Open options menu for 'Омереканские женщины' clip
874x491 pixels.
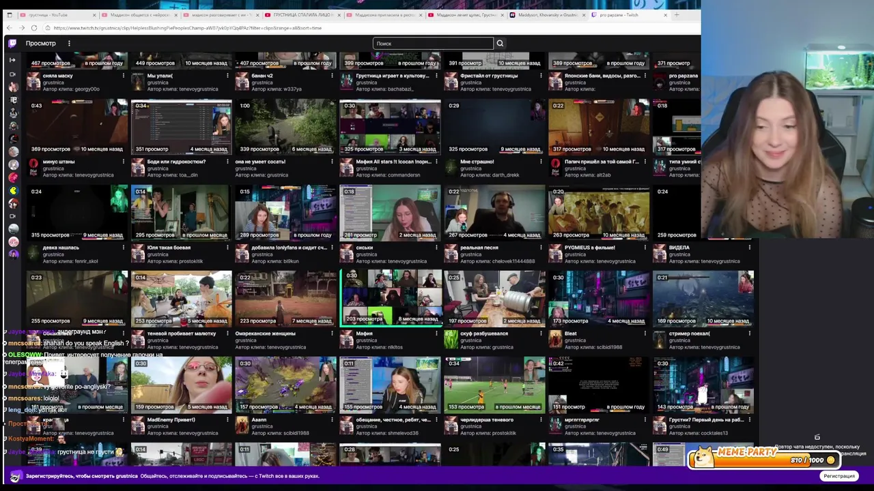[332, 333]
